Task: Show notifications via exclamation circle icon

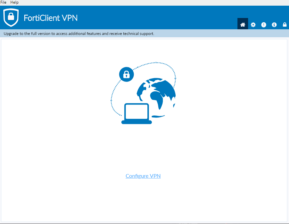Action: coord(264,25)
